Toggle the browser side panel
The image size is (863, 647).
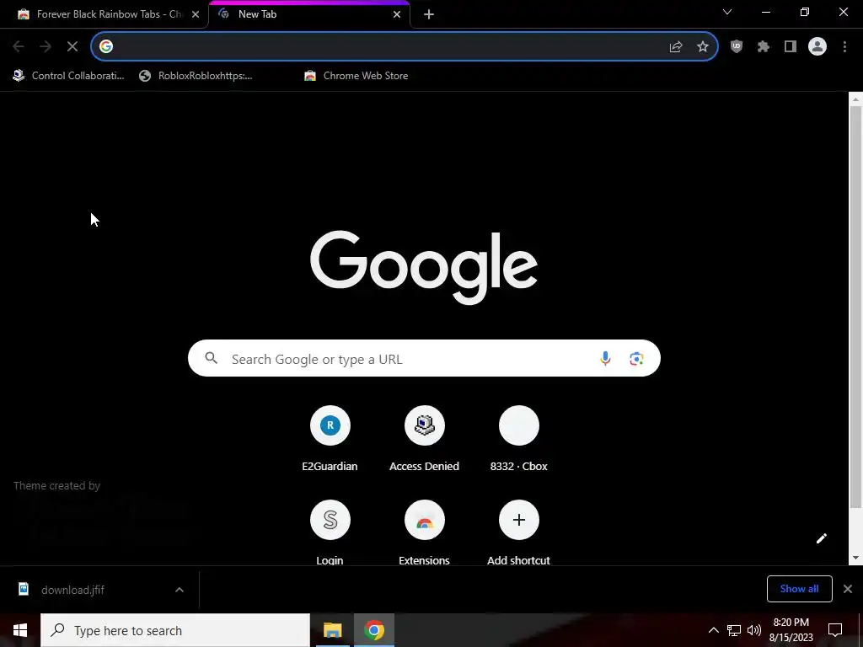point(791,47)
